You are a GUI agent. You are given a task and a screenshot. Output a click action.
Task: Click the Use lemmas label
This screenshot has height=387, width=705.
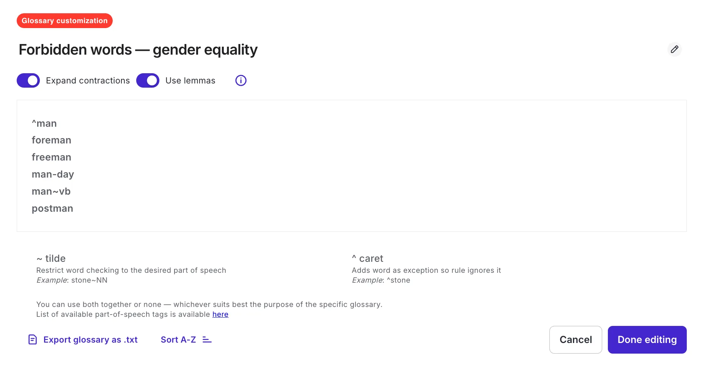(x=190, y=80)
